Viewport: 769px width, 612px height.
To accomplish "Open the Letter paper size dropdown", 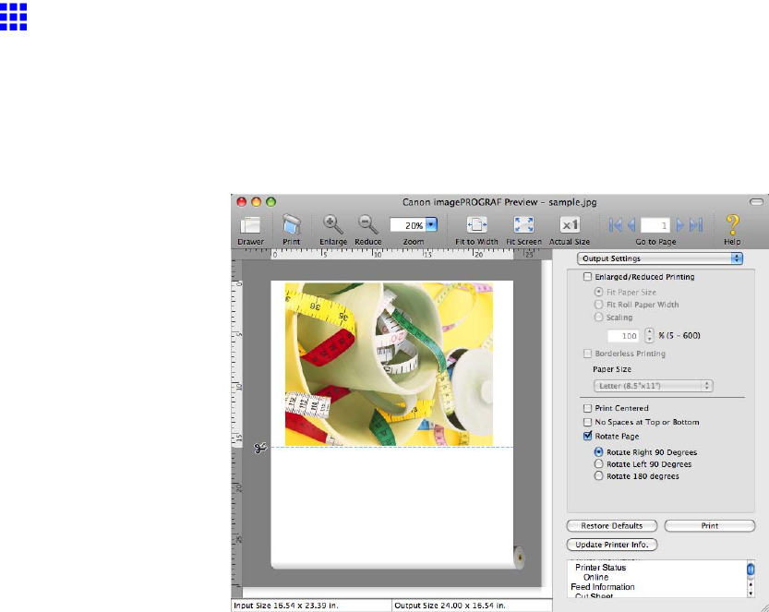I will tap(654, 386).
